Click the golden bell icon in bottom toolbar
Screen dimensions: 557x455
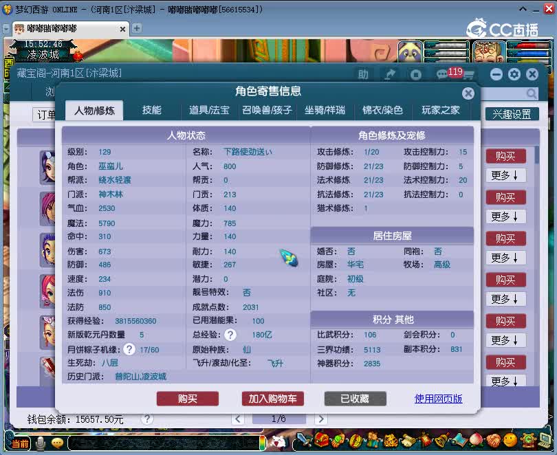point(442,441)
